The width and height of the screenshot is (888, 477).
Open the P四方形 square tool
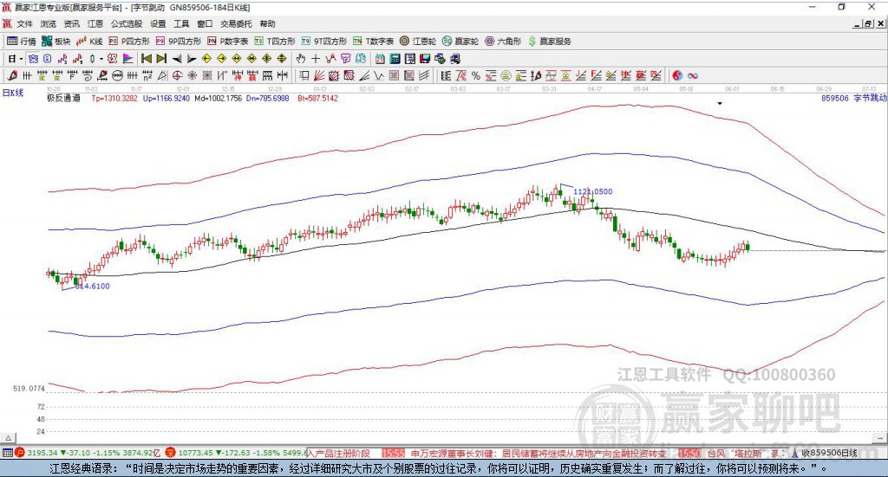click(129, 42)
